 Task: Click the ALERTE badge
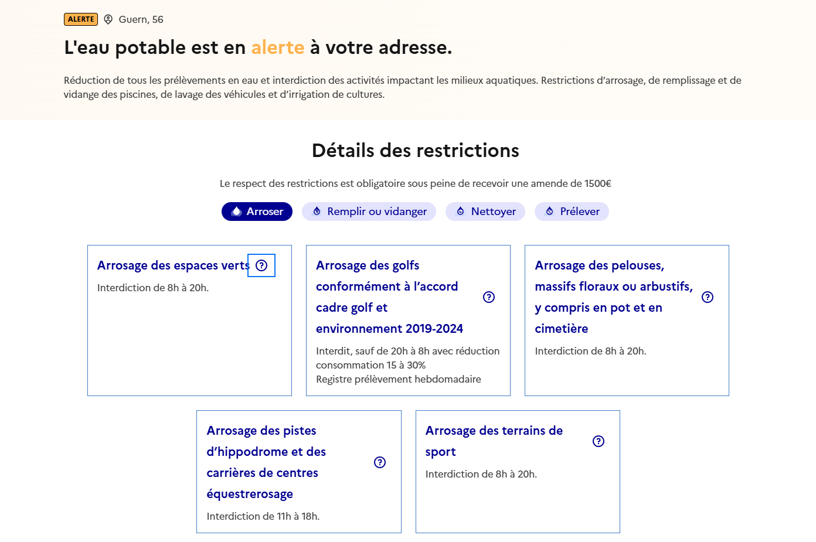click(x=81, y=19)
